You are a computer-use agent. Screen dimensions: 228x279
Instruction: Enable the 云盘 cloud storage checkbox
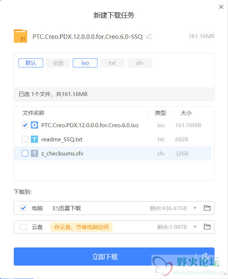(x=23, y=227)
